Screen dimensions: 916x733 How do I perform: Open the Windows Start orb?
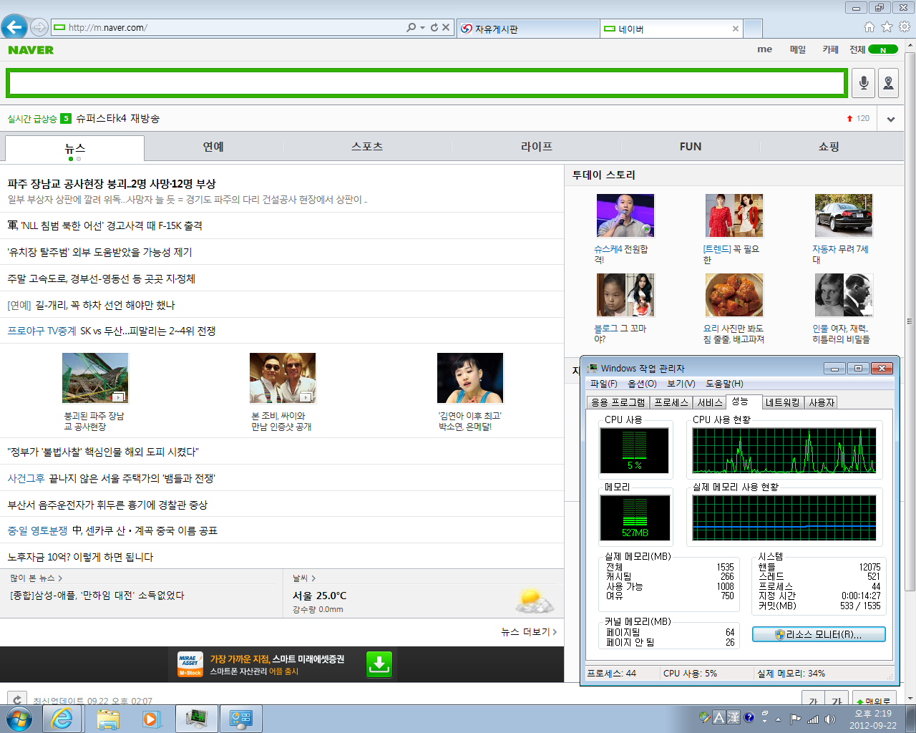(x=18, y=719)
